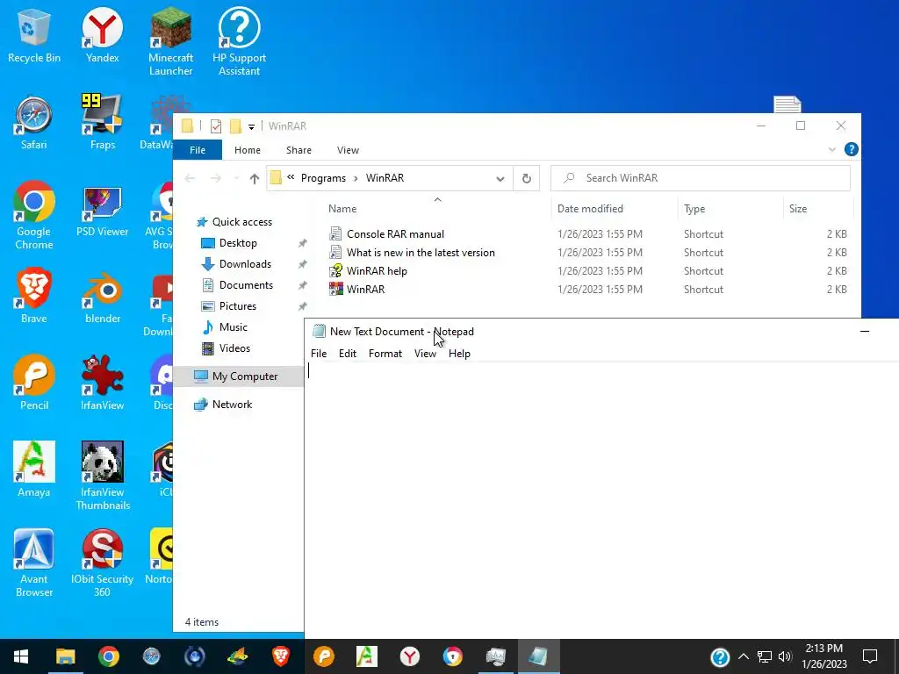Image resolution: width=899 pixels, height=674 pixels.
Task: Open Pencil app from the taskbar
Action: 323,656
